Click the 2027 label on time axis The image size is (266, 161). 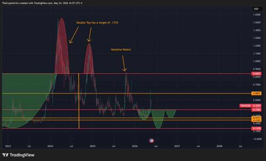(x=177, y=146)
